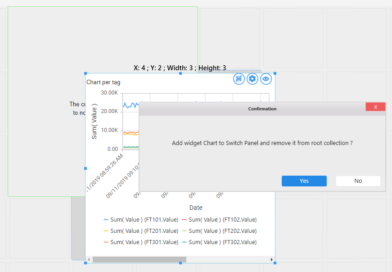Decline with the No button

(x=358, y=181)
